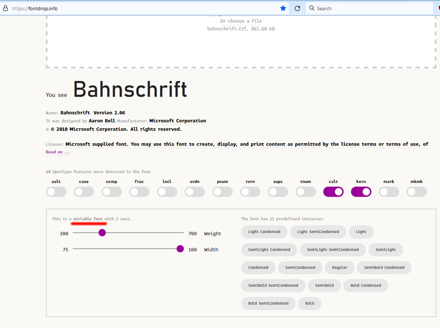Open the 'Read on ...' license link
The height and width of the screenshot is (328, 440).
58,152
